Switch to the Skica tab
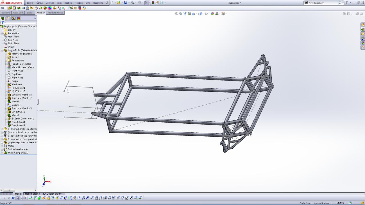 [x=30, y=13]
